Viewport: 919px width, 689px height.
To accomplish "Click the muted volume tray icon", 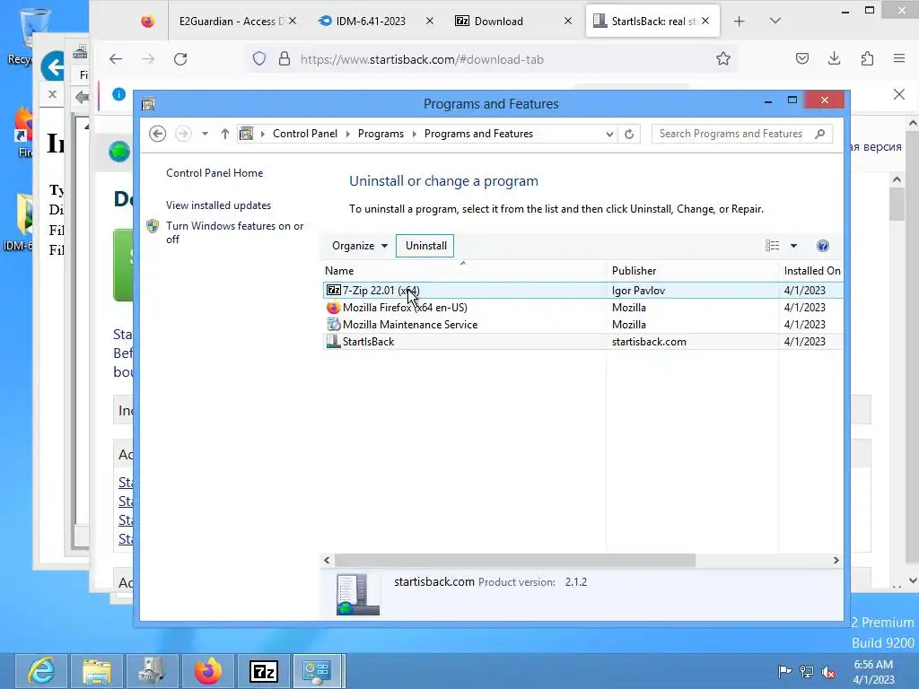I will pyautogui.click(x=828, y=671).
